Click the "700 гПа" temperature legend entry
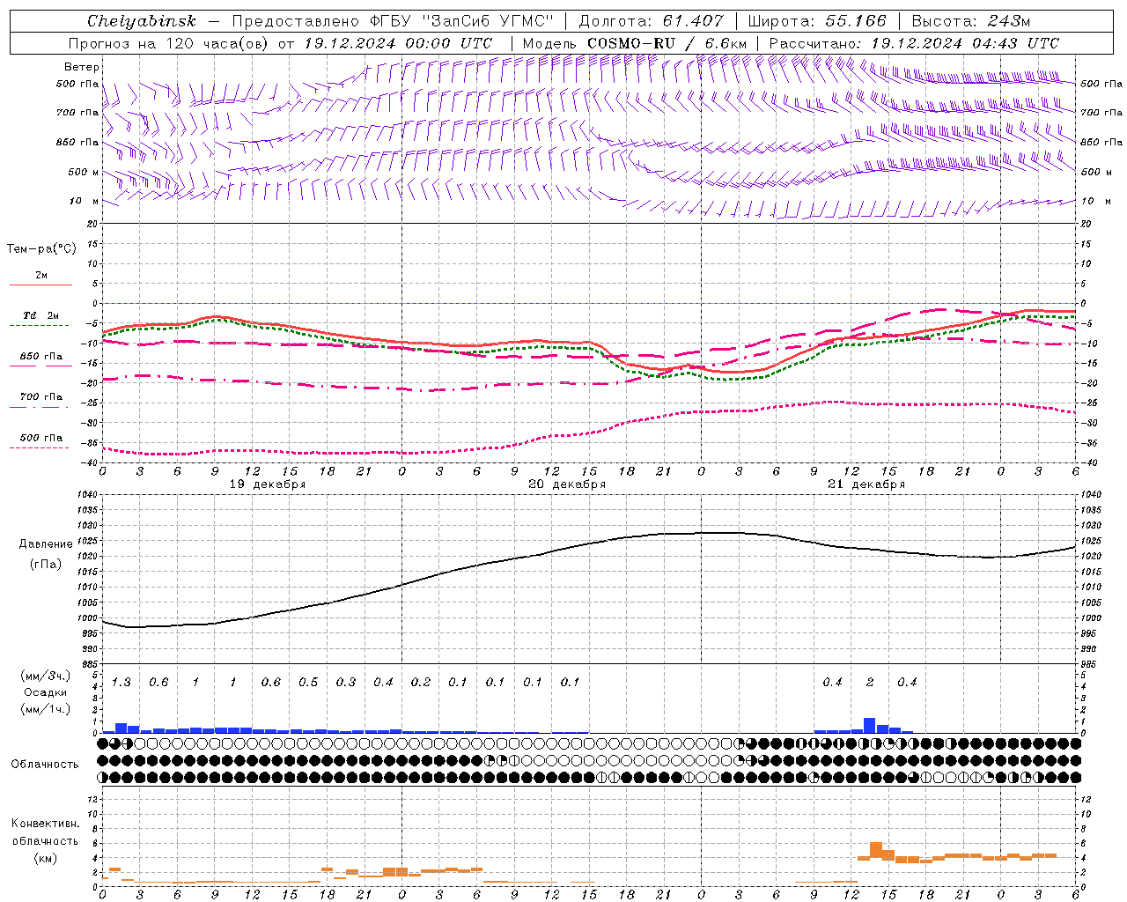Viewport: 1127px width, 902px height. point(41,396)
